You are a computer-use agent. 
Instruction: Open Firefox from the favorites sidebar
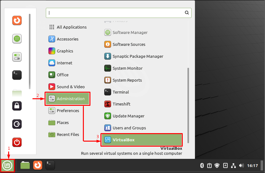click(17, 20)
